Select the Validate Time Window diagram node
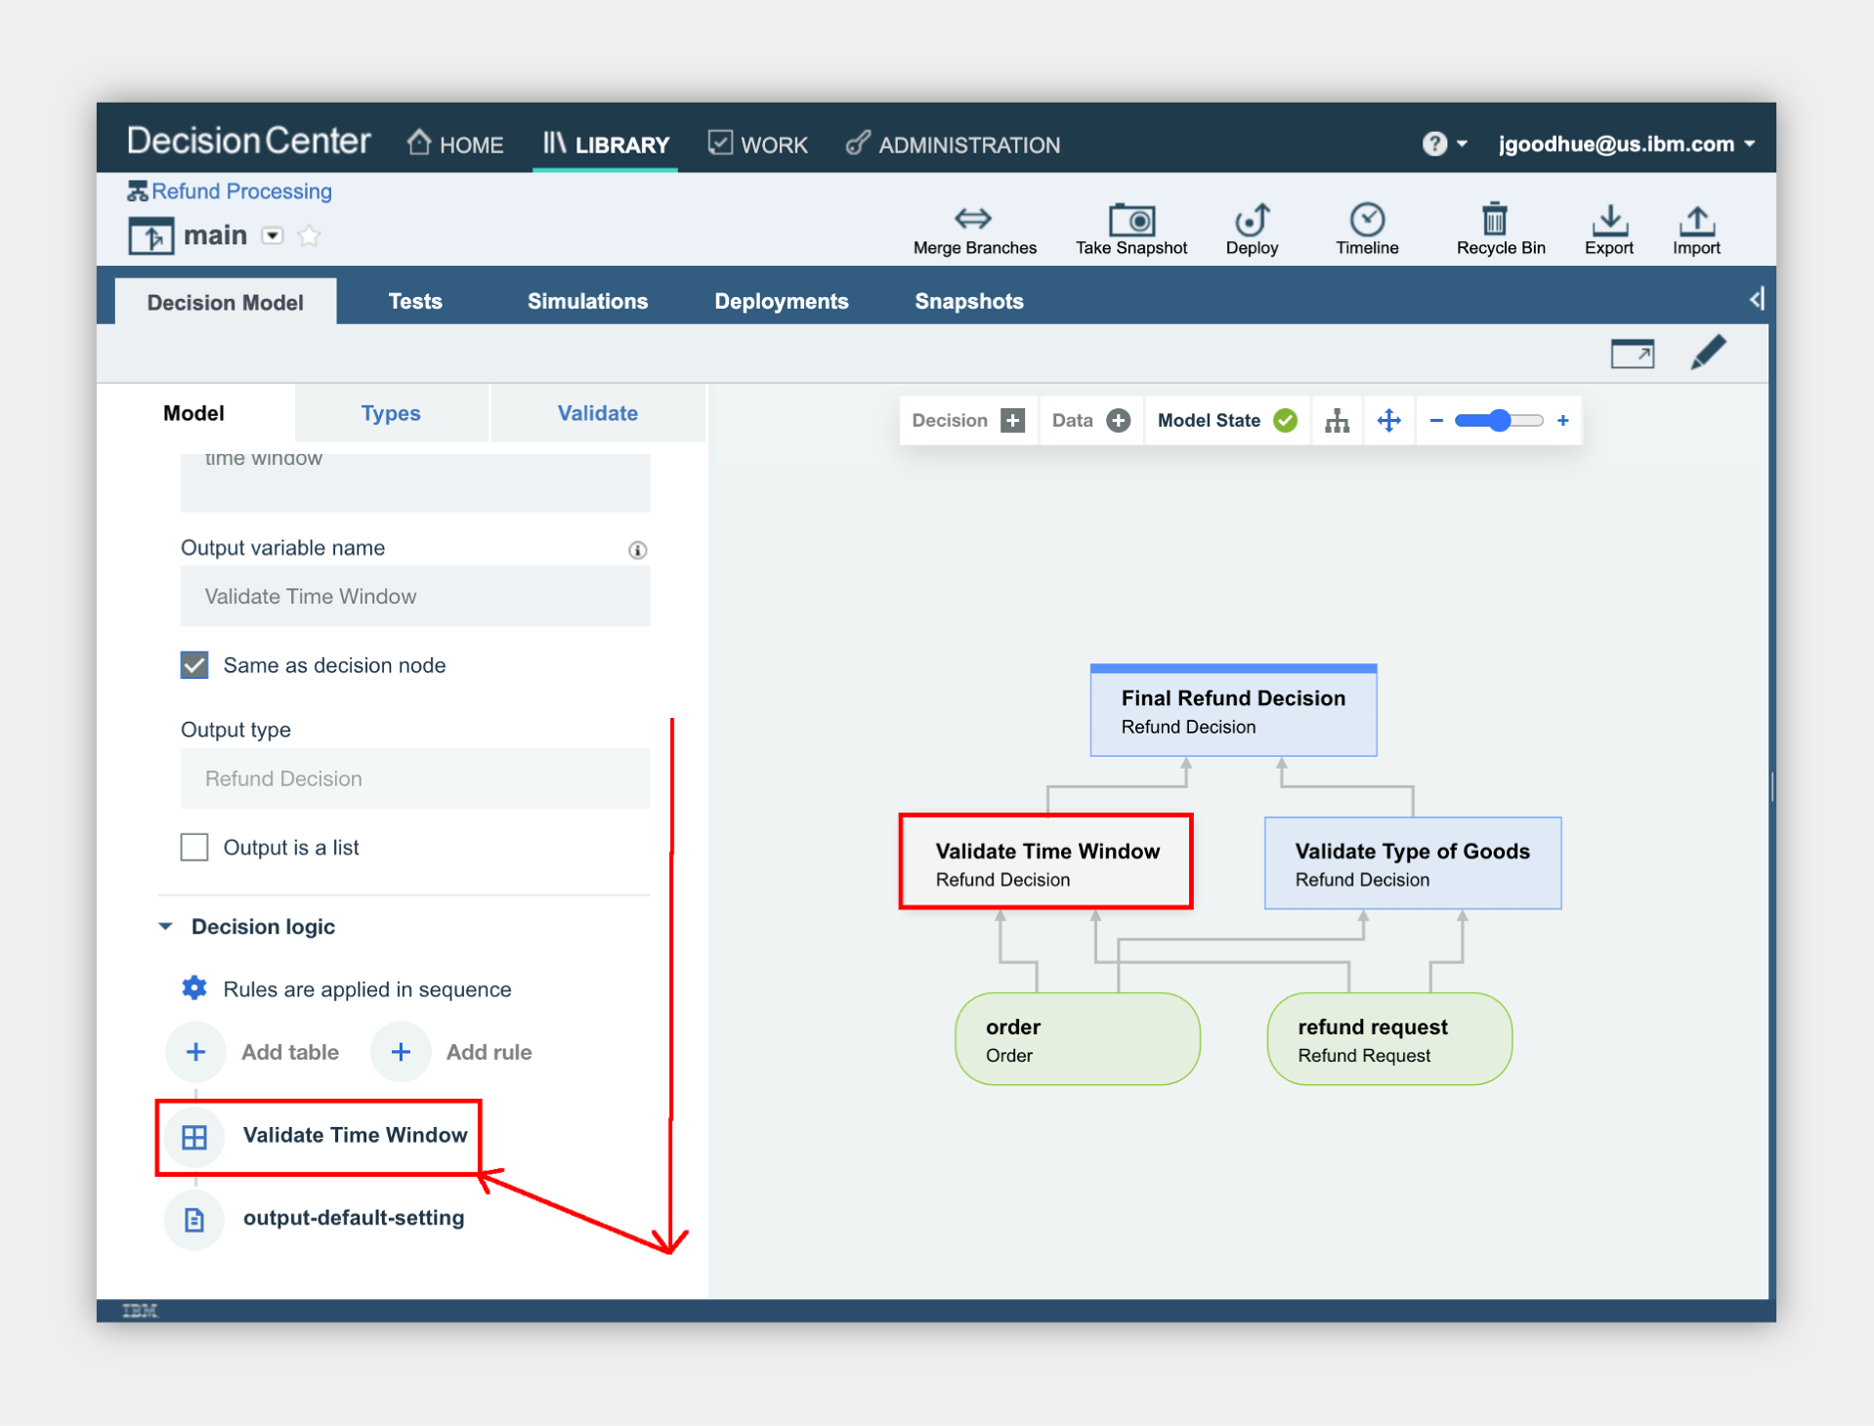 1045,863
